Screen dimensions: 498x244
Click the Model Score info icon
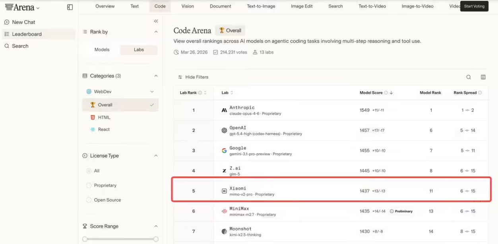[x=386, y=93]
